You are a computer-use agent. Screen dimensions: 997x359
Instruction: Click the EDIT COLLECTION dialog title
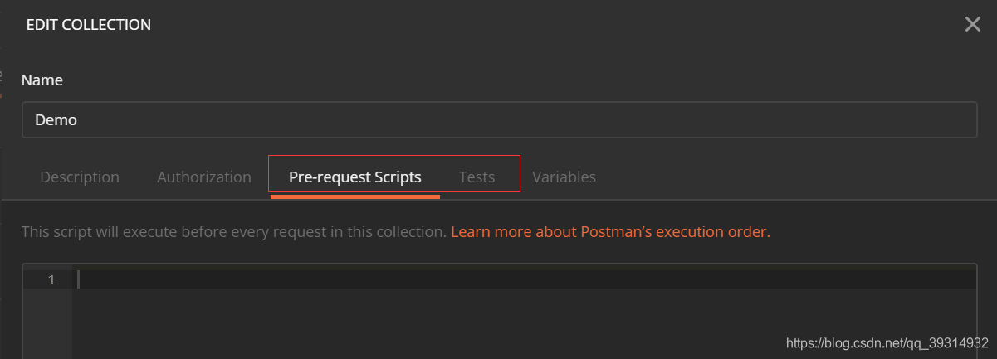click(x=89, y=25)
